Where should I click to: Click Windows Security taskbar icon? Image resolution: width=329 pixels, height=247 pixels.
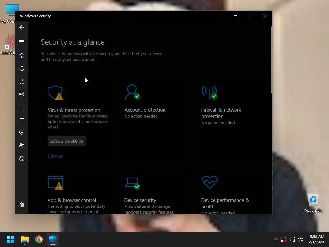point(53,239)
